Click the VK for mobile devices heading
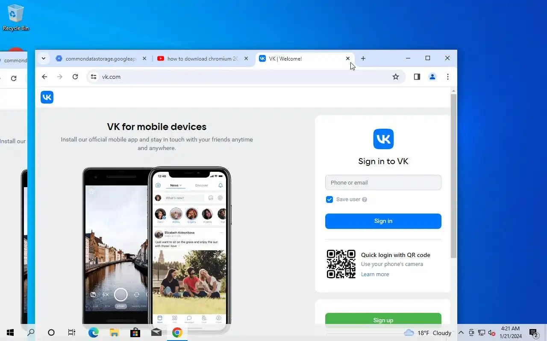Screen dimensions: 547x341 click(157, 127)
